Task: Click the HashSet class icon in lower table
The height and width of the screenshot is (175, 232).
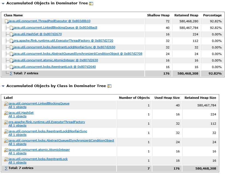Action: [6, 113]
